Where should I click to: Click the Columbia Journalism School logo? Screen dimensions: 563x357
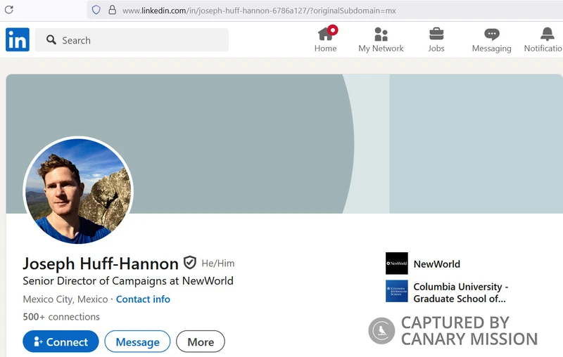(396, 291)
